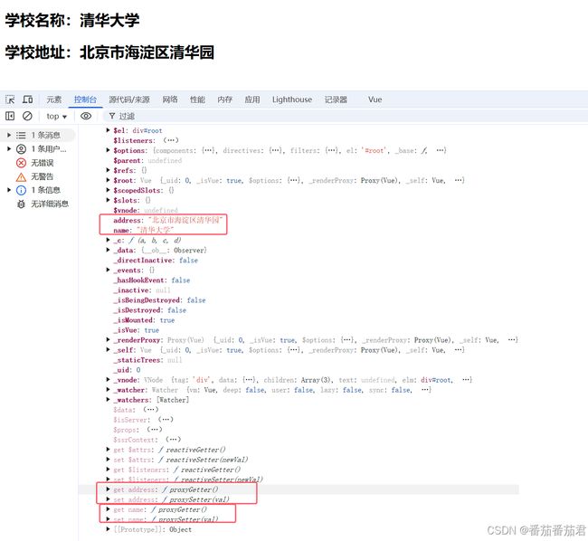Viewport: 588px width, 541px height.
Task: Open the Vue devtools tab
Action: pos(375,100)
